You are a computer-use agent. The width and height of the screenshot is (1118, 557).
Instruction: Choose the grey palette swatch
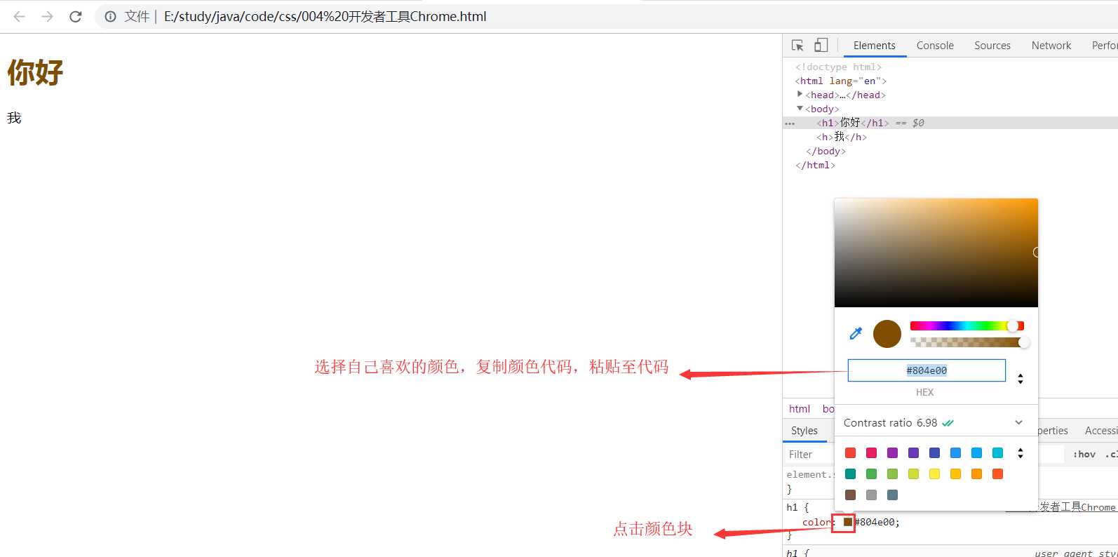point(871,495)
